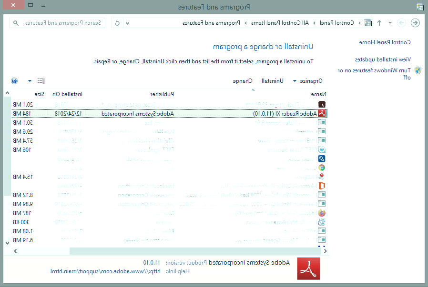428x287 pixels.
Task: Click the blue key Folder Lock icon
Action: pos(322,158)
